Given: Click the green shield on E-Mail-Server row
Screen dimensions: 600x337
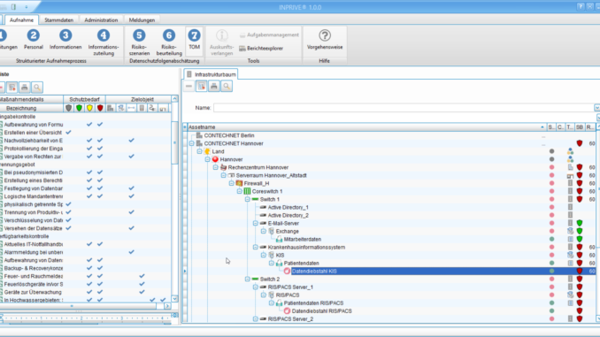Looking at the screenshot, I should [580, 223].
